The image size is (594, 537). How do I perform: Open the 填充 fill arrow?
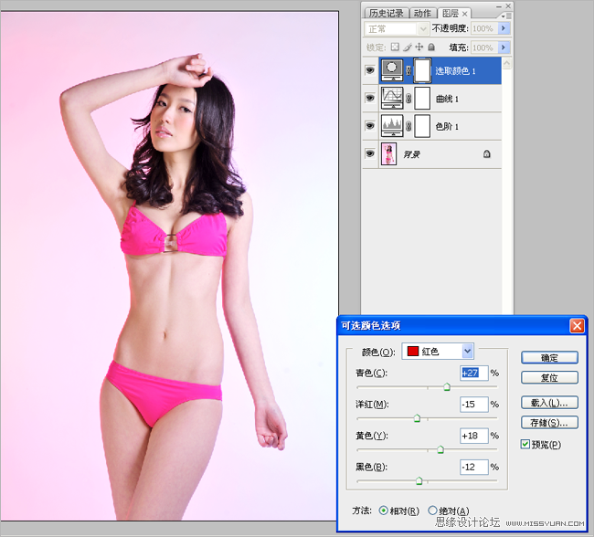(x=504, y=47)
